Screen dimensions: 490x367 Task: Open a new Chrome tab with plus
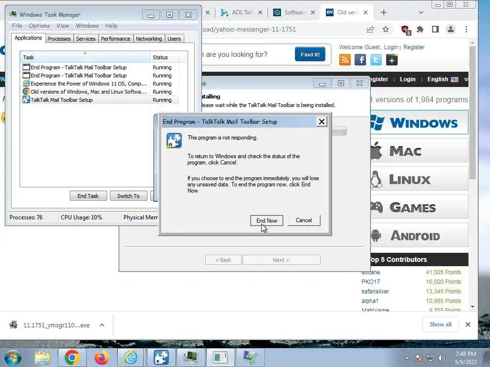coord(384,12)
